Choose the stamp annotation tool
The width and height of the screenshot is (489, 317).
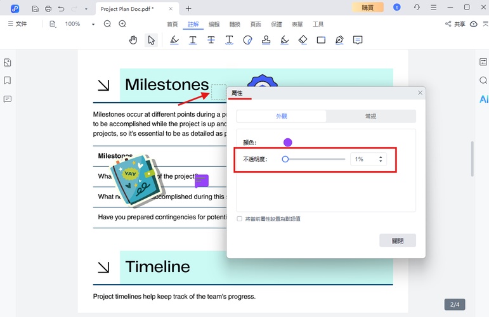(x=266, y=40)
